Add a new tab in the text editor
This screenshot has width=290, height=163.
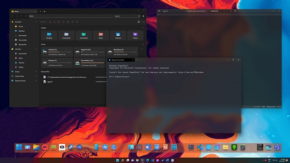[x=235, y=11]
